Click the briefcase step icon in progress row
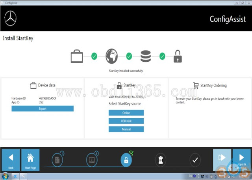This screenshot has height=180, width=252. point(77,56)
